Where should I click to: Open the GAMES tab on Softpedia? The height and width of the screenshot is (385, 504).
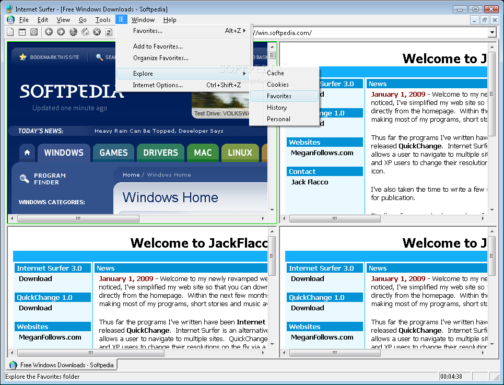click(113, 153)
